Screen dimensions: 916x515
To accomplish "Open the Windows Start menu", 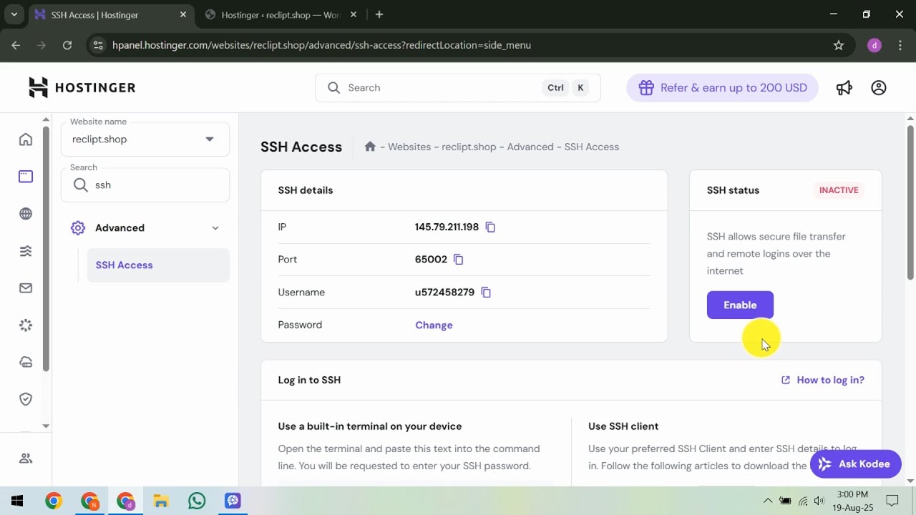I will (17, 501).
